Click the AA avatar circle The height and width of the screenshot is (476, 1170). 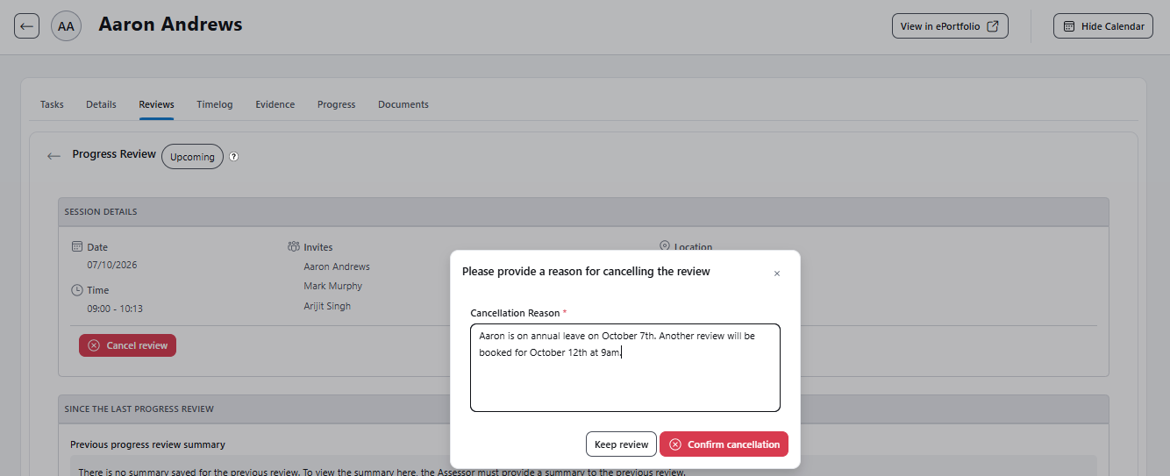tap(66, 26)
